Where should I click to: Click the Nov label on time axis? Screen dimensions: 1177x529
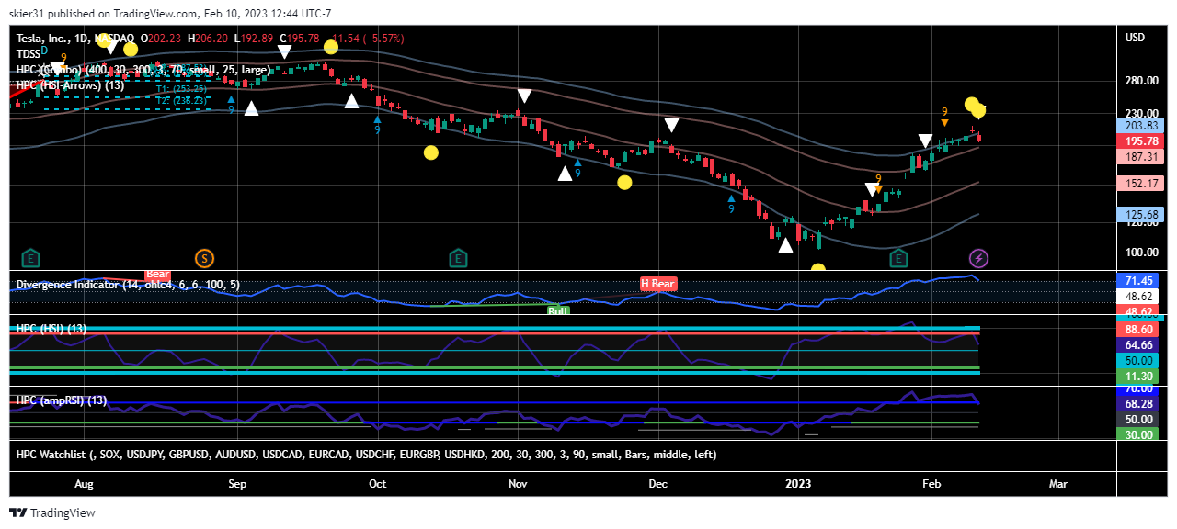[x=518, y=483]
